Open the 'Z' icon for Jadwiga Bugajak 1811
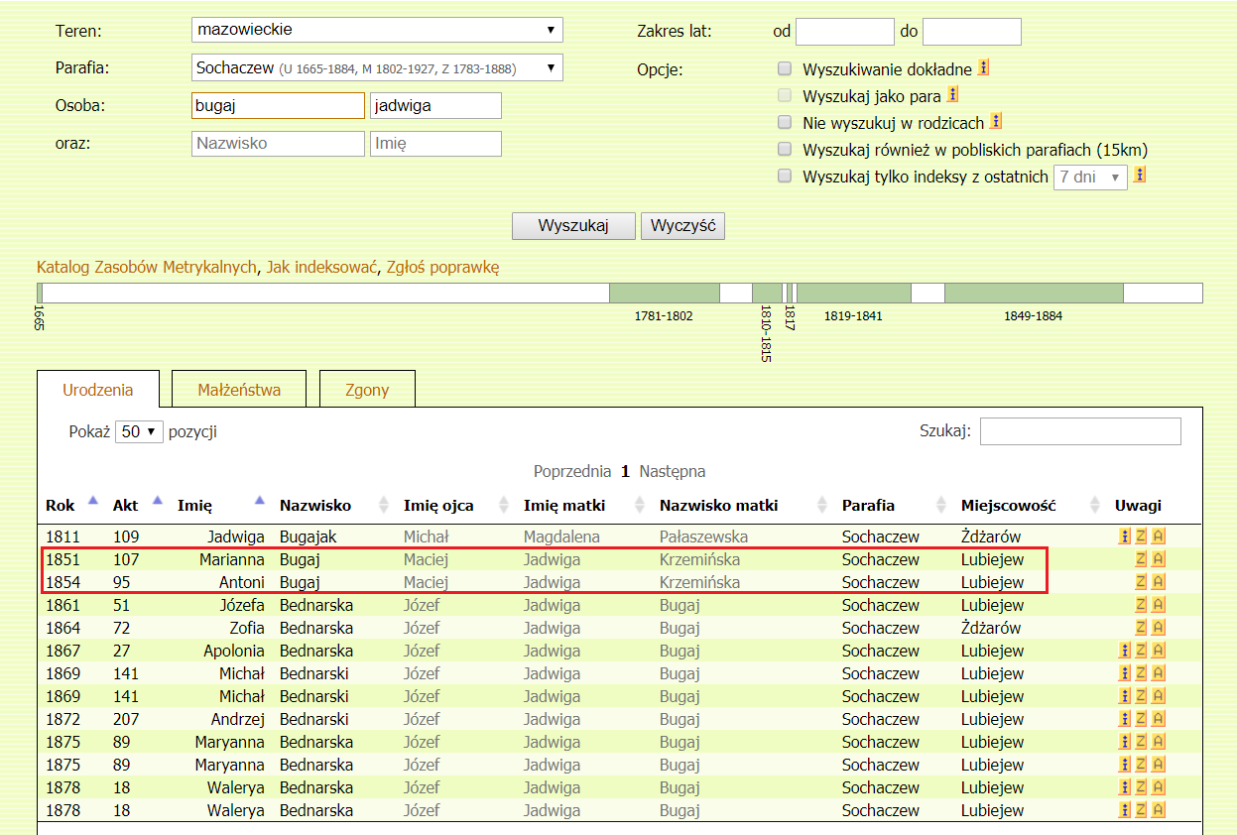 [1141, 537]
